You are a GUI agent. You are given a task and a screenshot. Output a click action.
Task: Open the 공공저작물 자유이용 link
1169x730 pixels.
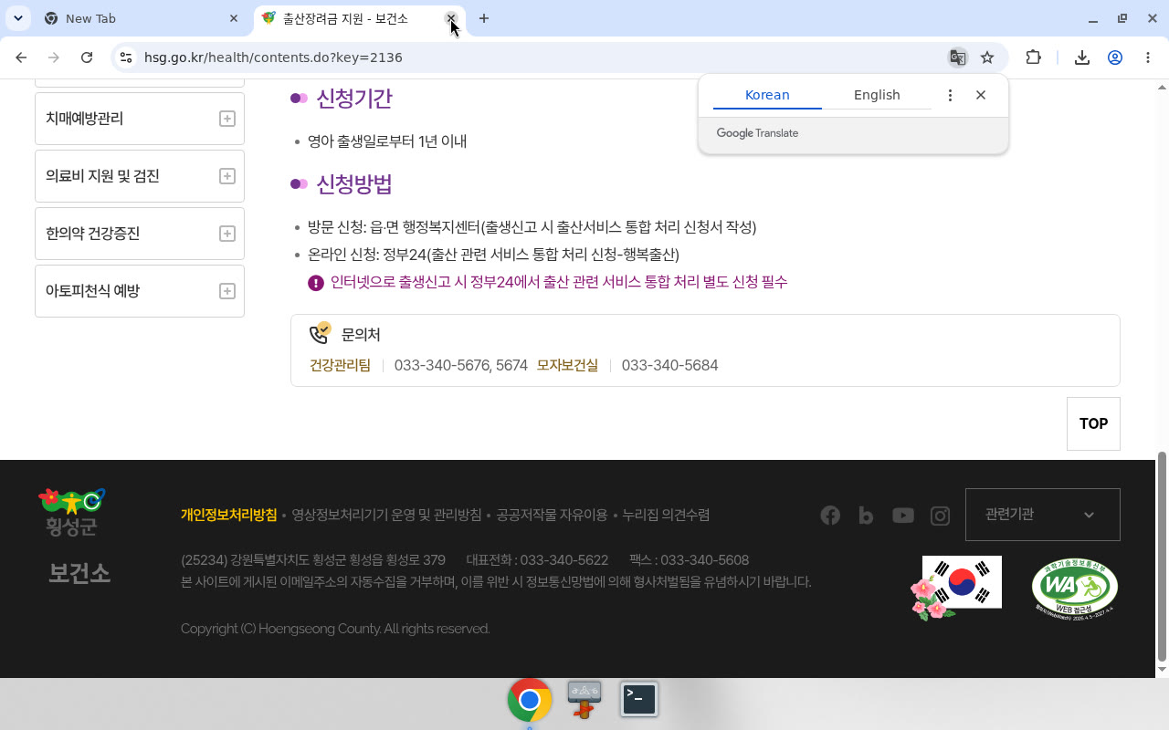(552, 515)
